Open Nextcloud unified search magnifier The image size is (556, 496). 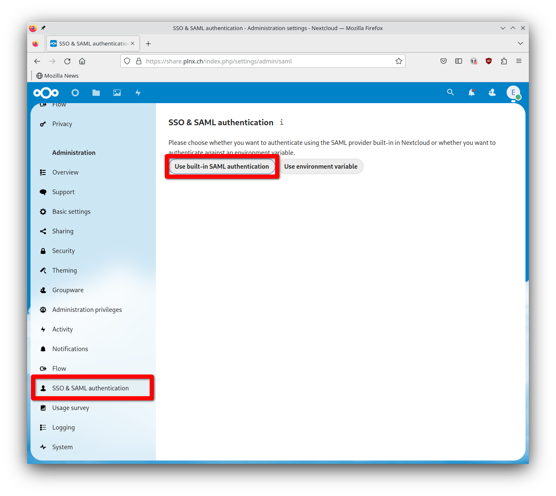(450, 93)
